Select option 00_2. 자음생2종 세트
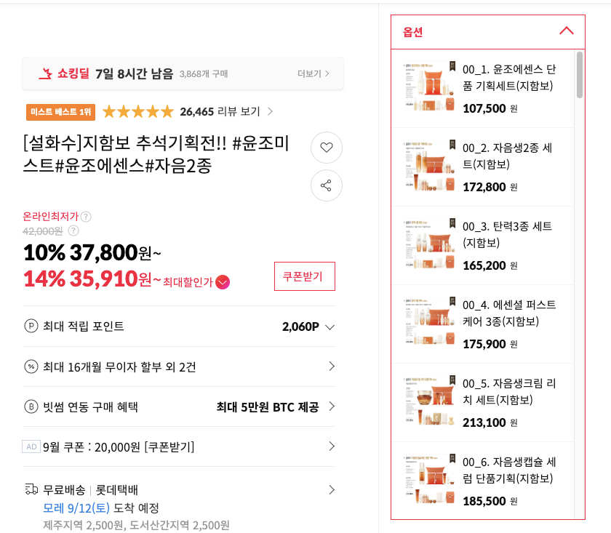 tap(482, 167)
